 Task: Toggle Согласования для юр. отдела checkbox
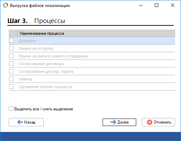pyautogui.click(x=11, y=71)
